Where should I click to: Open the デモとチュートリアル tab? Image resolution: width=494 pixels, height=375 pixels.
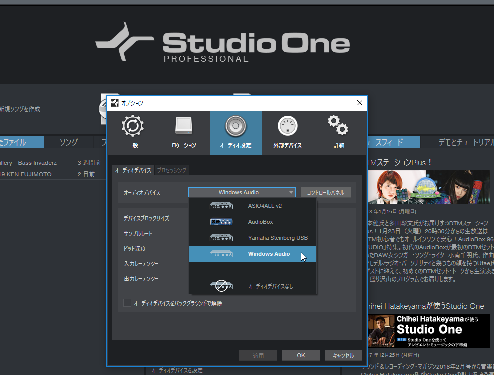(x=465, y=142)
